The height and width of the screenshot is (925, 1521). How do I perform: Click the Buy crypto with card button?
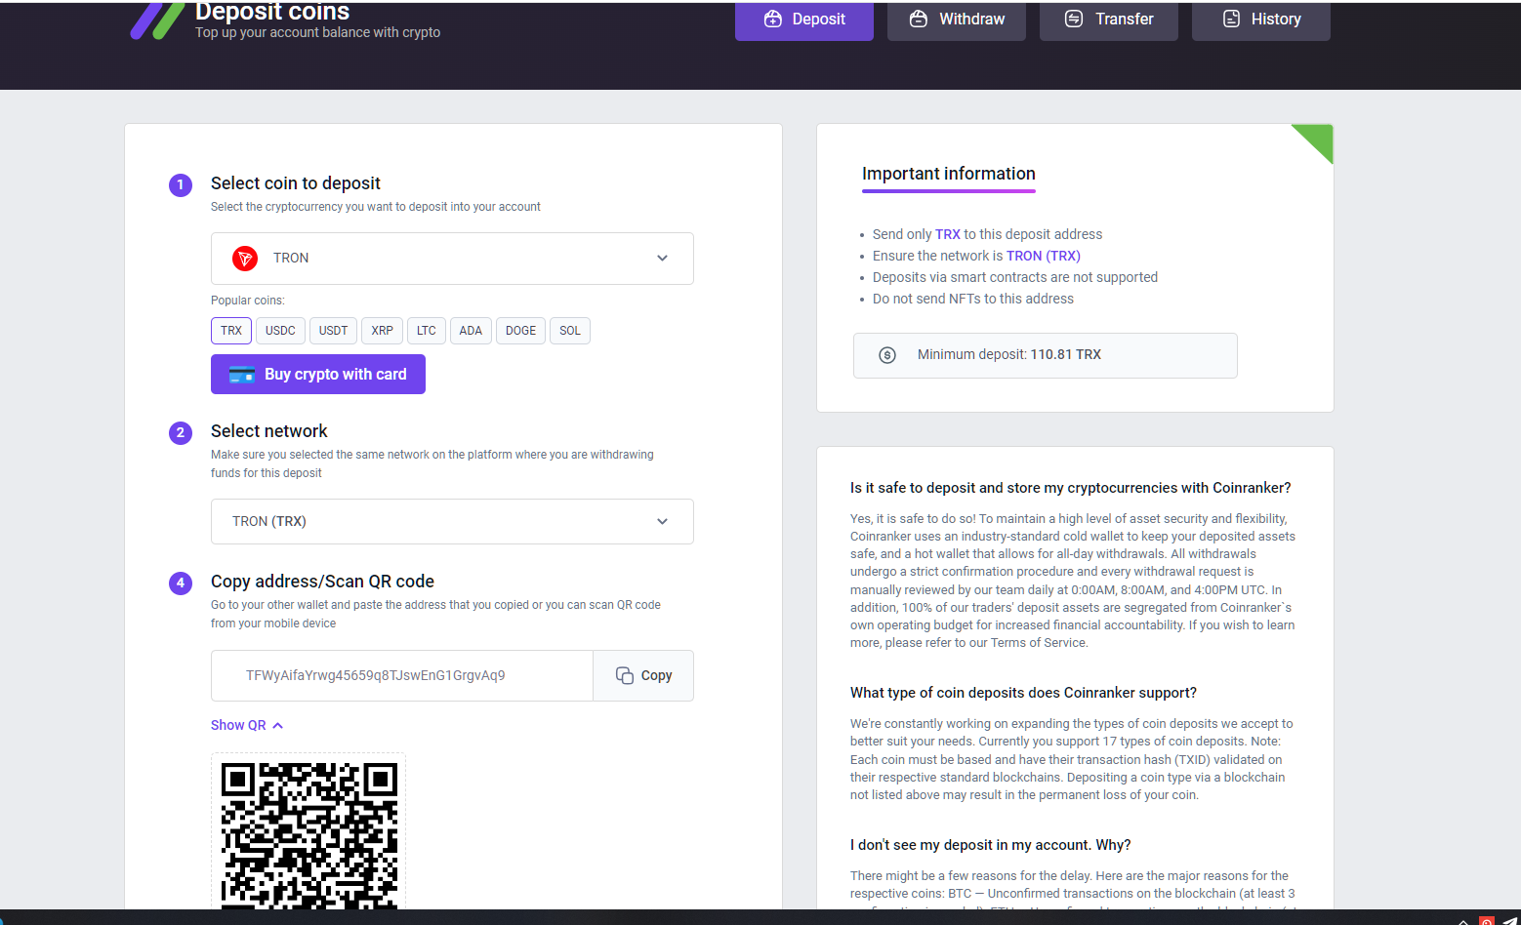317,374
